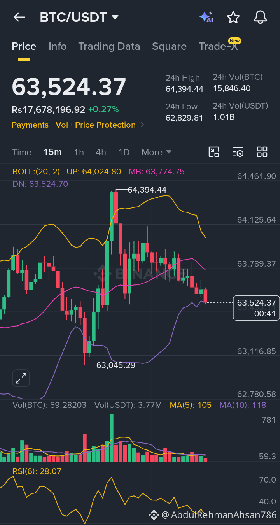Select the 4h chart interval
This screenshot has height=525, width=280.
pos(101,152)
